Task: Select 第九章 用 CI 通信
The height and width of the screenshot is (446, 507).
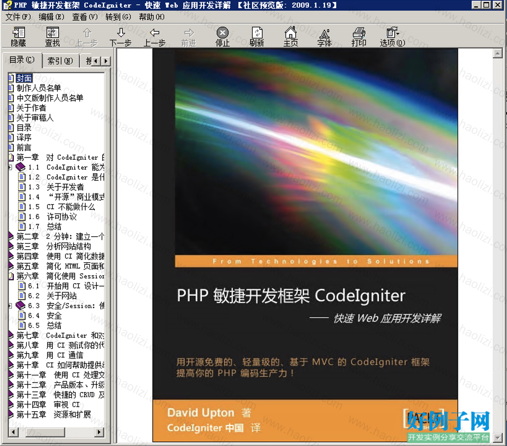Action: click(x=50, y=355)
